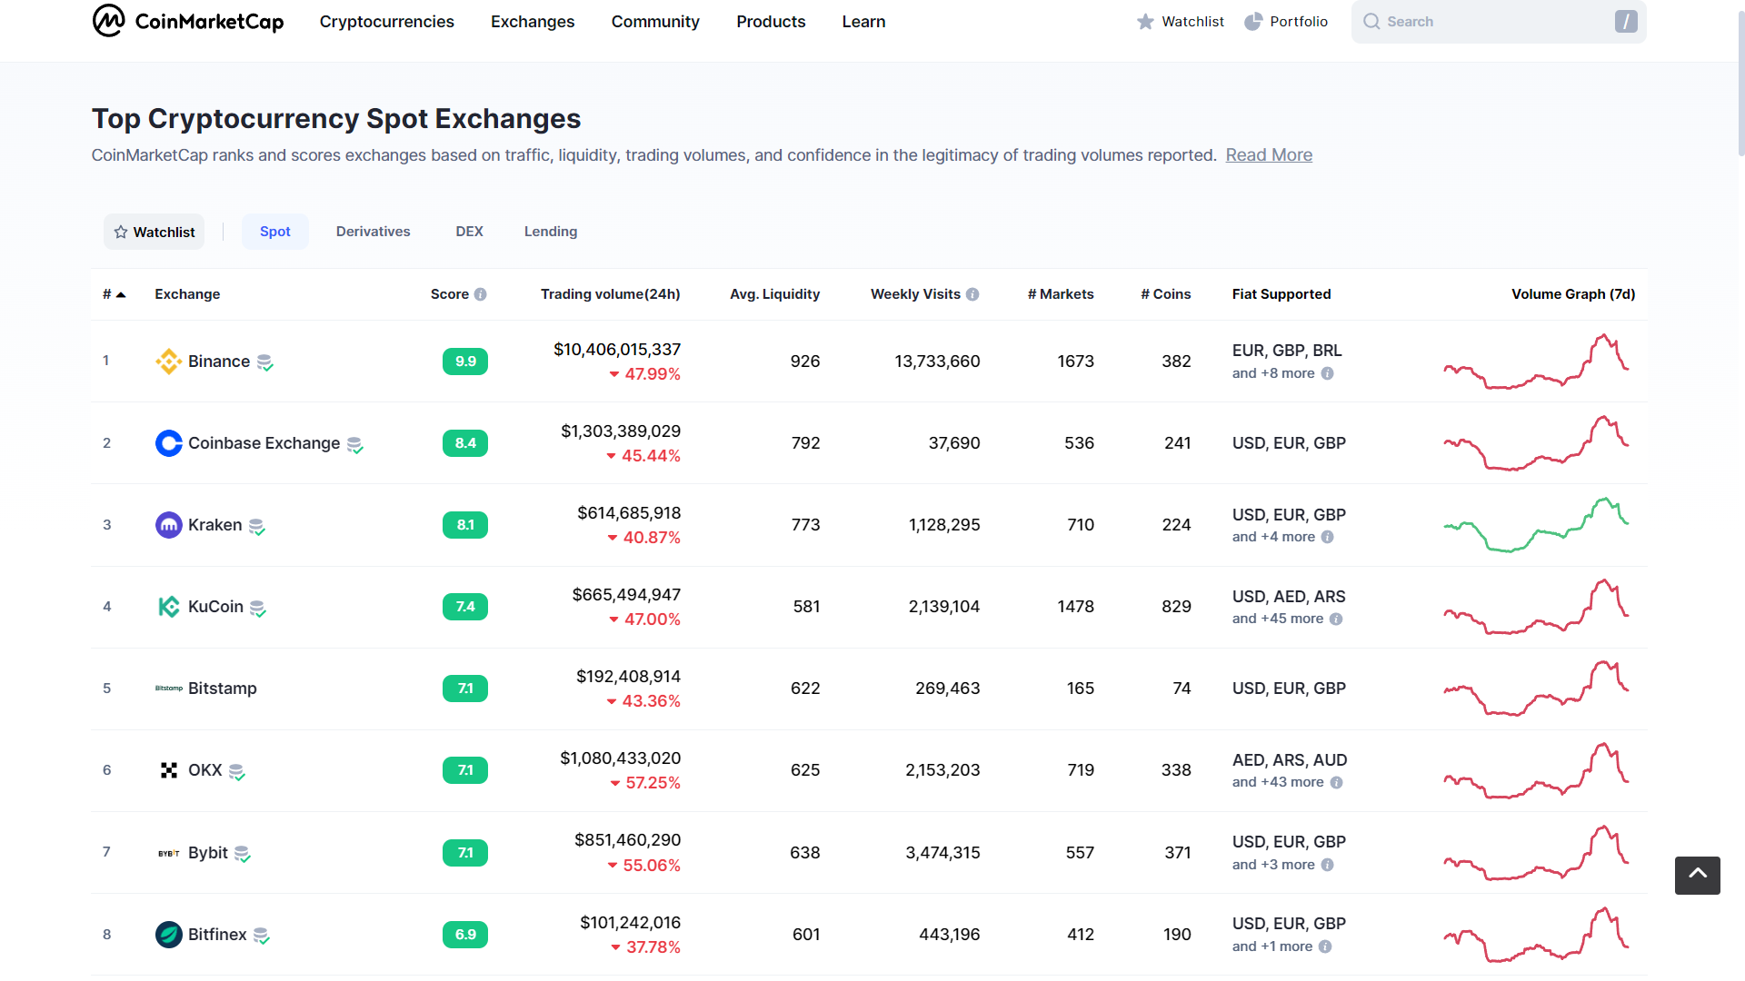
Task: Click the KuCoin logo icon
Action: point(168,607)
